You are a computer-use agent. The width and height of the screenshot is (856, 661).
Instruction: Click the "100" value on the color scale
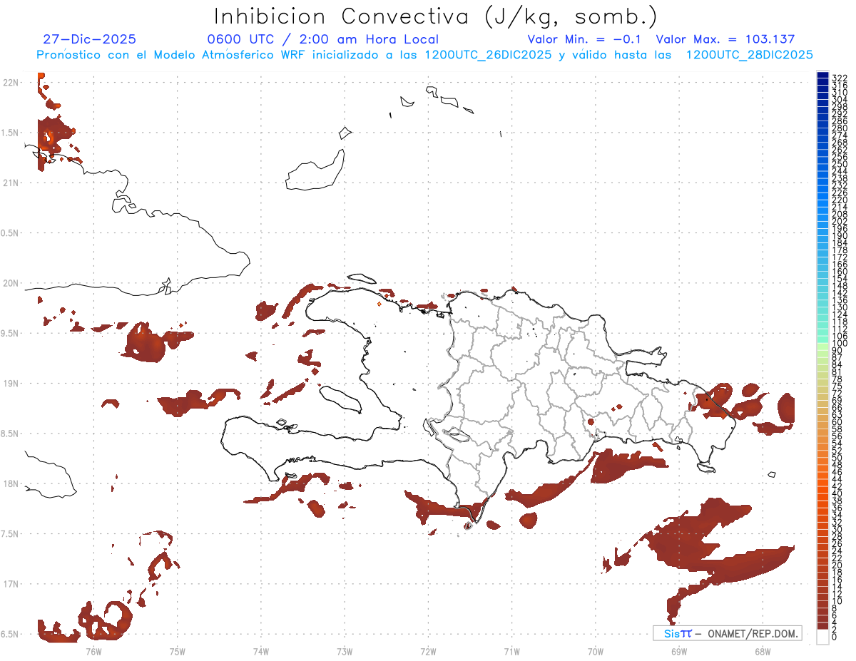840,344
